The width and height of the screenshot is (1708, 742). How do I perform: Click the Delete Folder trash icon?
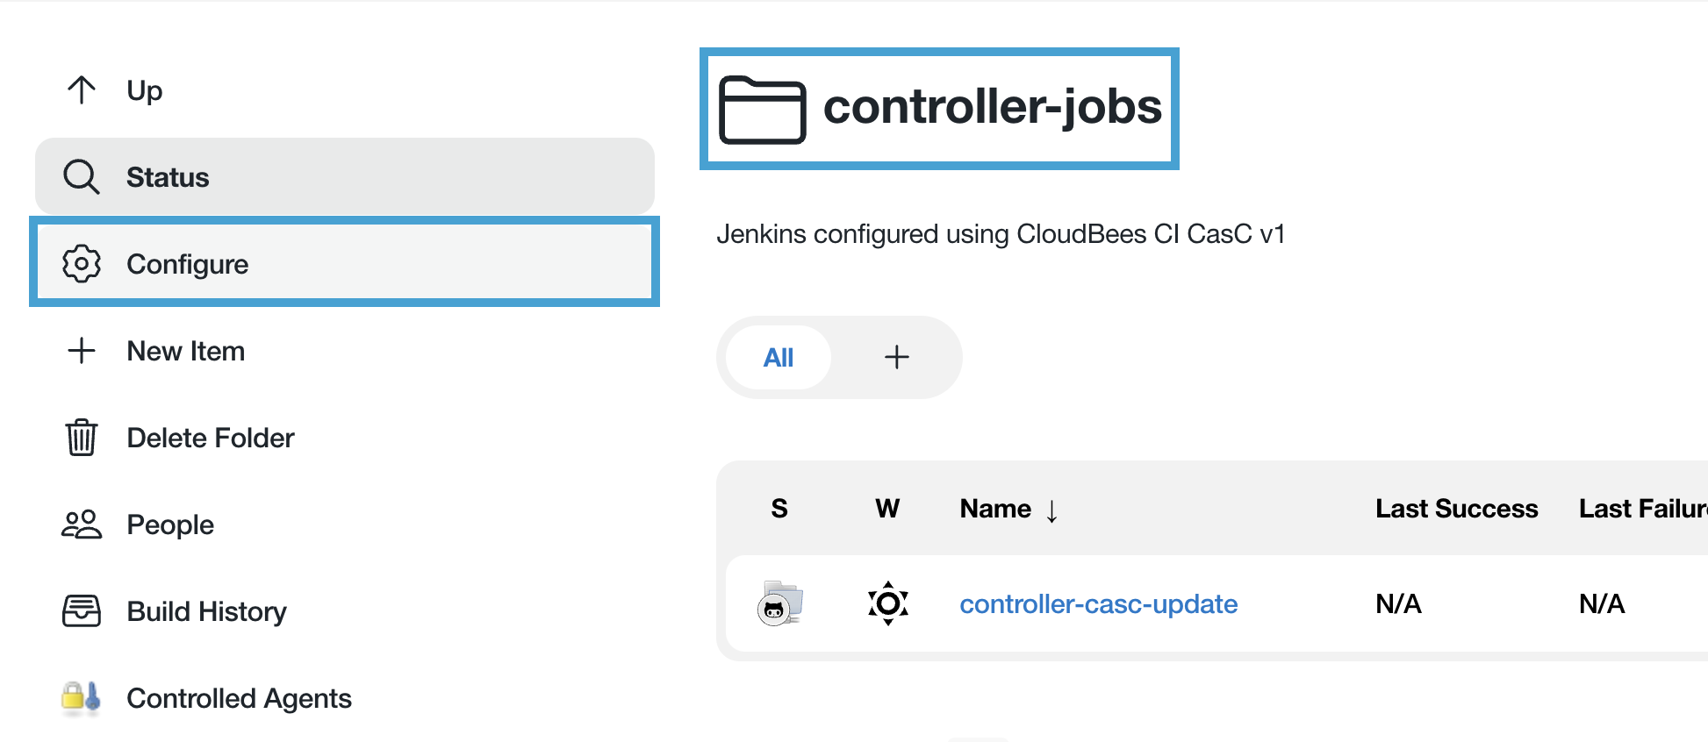point(82,437)
